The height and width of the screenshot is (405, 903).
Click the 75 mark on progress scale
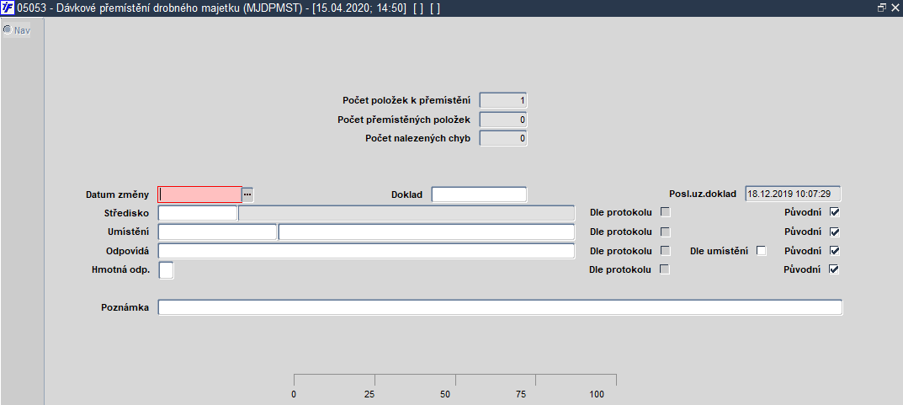tap(521, 395)
